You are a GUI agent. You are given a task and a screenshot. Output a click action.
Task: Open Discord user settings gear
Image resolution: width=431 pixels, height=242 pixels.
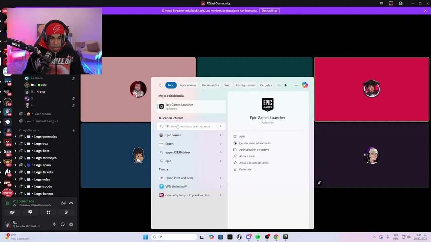71,224
